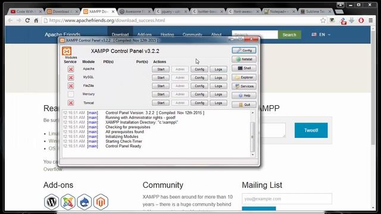Click the mailing list email field
Image resolution: width=381 pixels, height=214 pixels.
(x=287, y=199)
